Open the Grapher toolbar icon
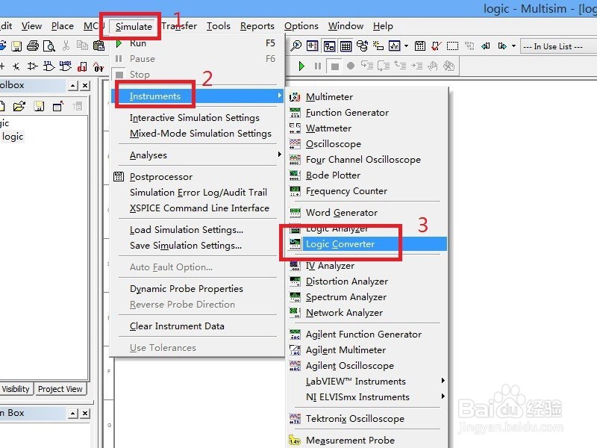This screenshot has height=448, width=597. tap(395, 46)
